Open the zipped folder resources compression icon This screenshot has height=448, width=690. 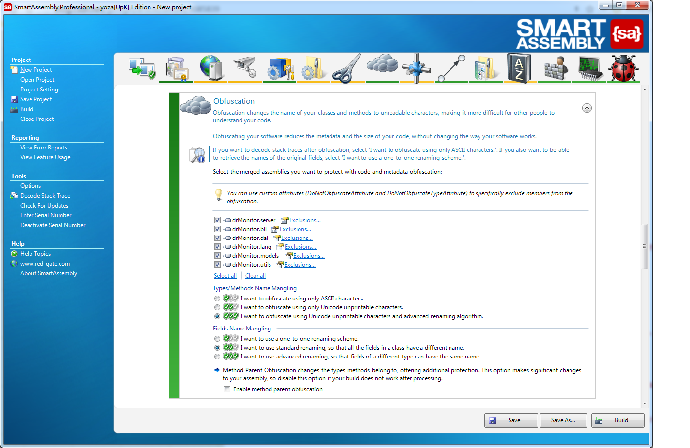[486, 68]
